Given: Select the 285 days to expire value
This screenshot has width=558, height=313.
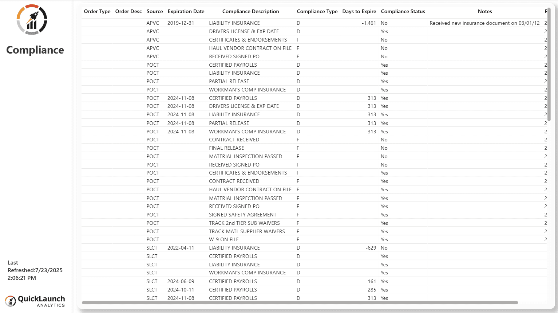Looking at the screenshot, I should pyautogui.click(x=372, y=290).
